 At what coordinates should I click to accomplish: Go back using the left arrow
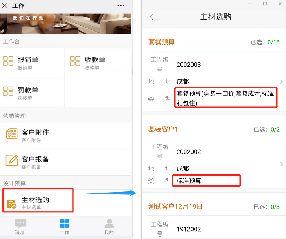[152, 17]
